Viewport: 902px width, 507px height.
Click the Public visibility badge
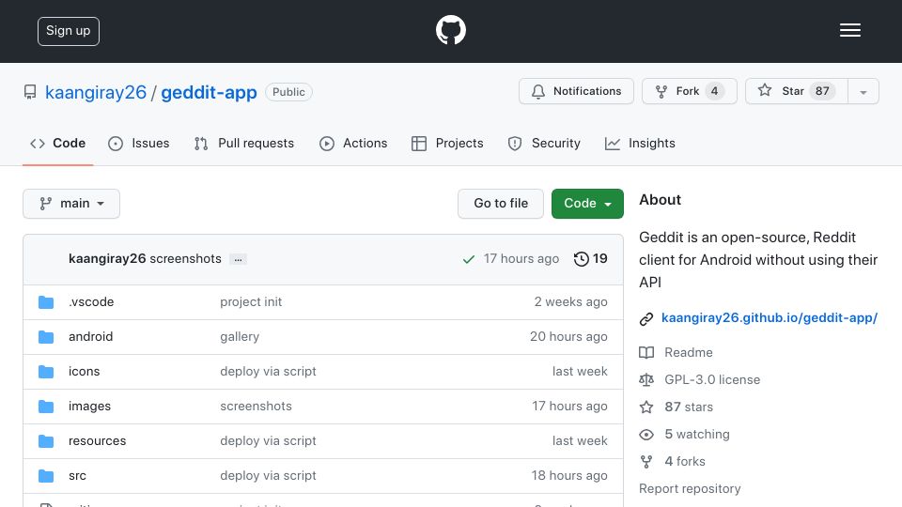[x=288, y=92]
